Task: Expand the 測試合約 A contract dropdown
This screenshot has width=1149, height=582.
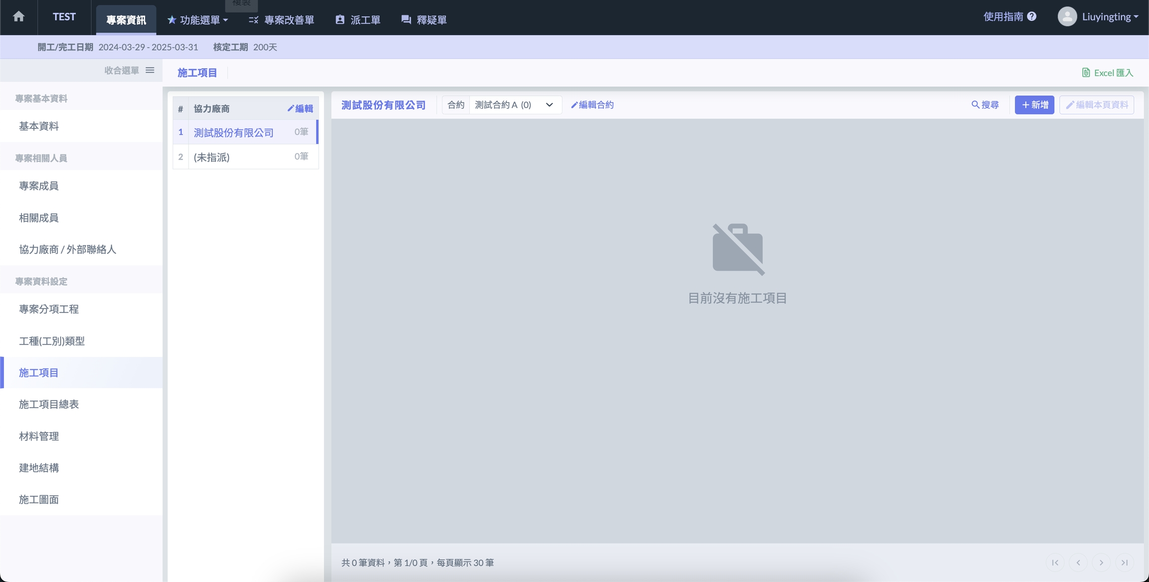Action: (x=514, y=105)
